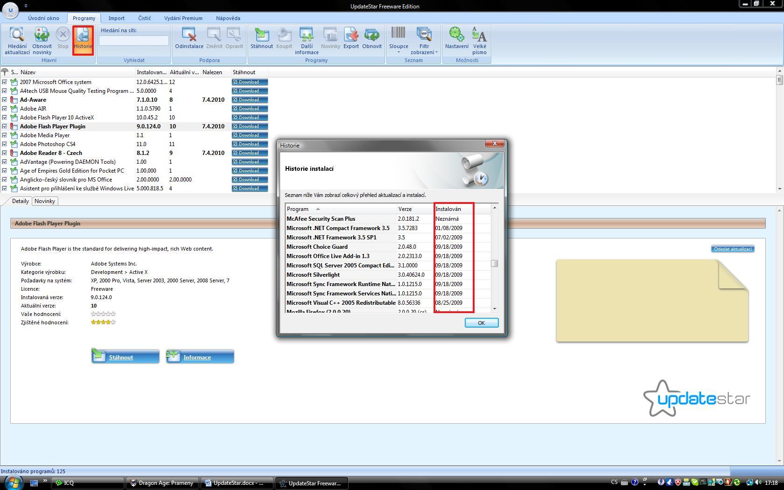Click the Hledání na síti search field
Image resolution: width=784 pixels, height=490 pixels.
[134, 41]
